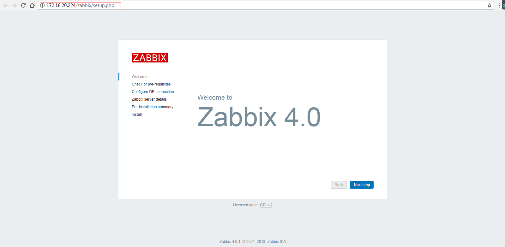
Task: Click the 'Welcome to' text
Action: [215, 97]
